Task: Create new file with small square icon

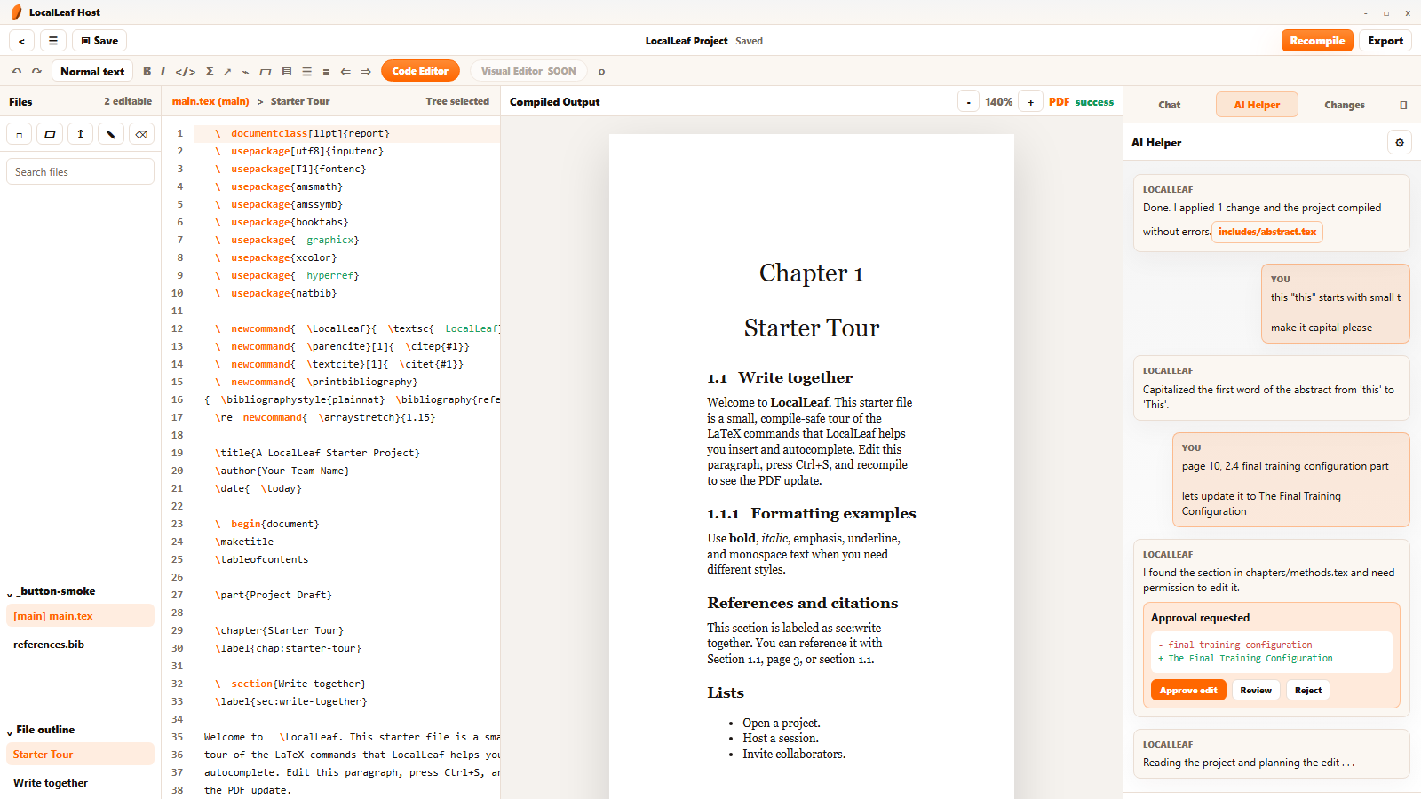Action: [x=20, y=134]
